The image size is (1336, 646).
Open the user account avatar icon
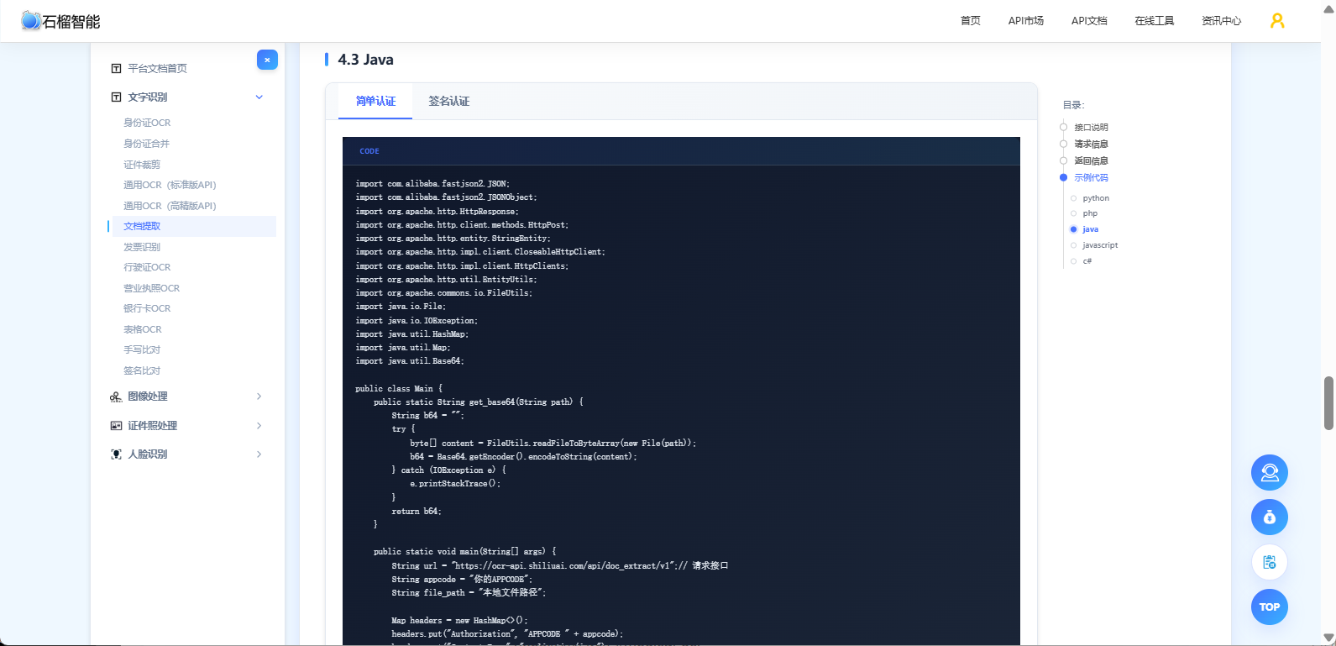coord(1277,21)
